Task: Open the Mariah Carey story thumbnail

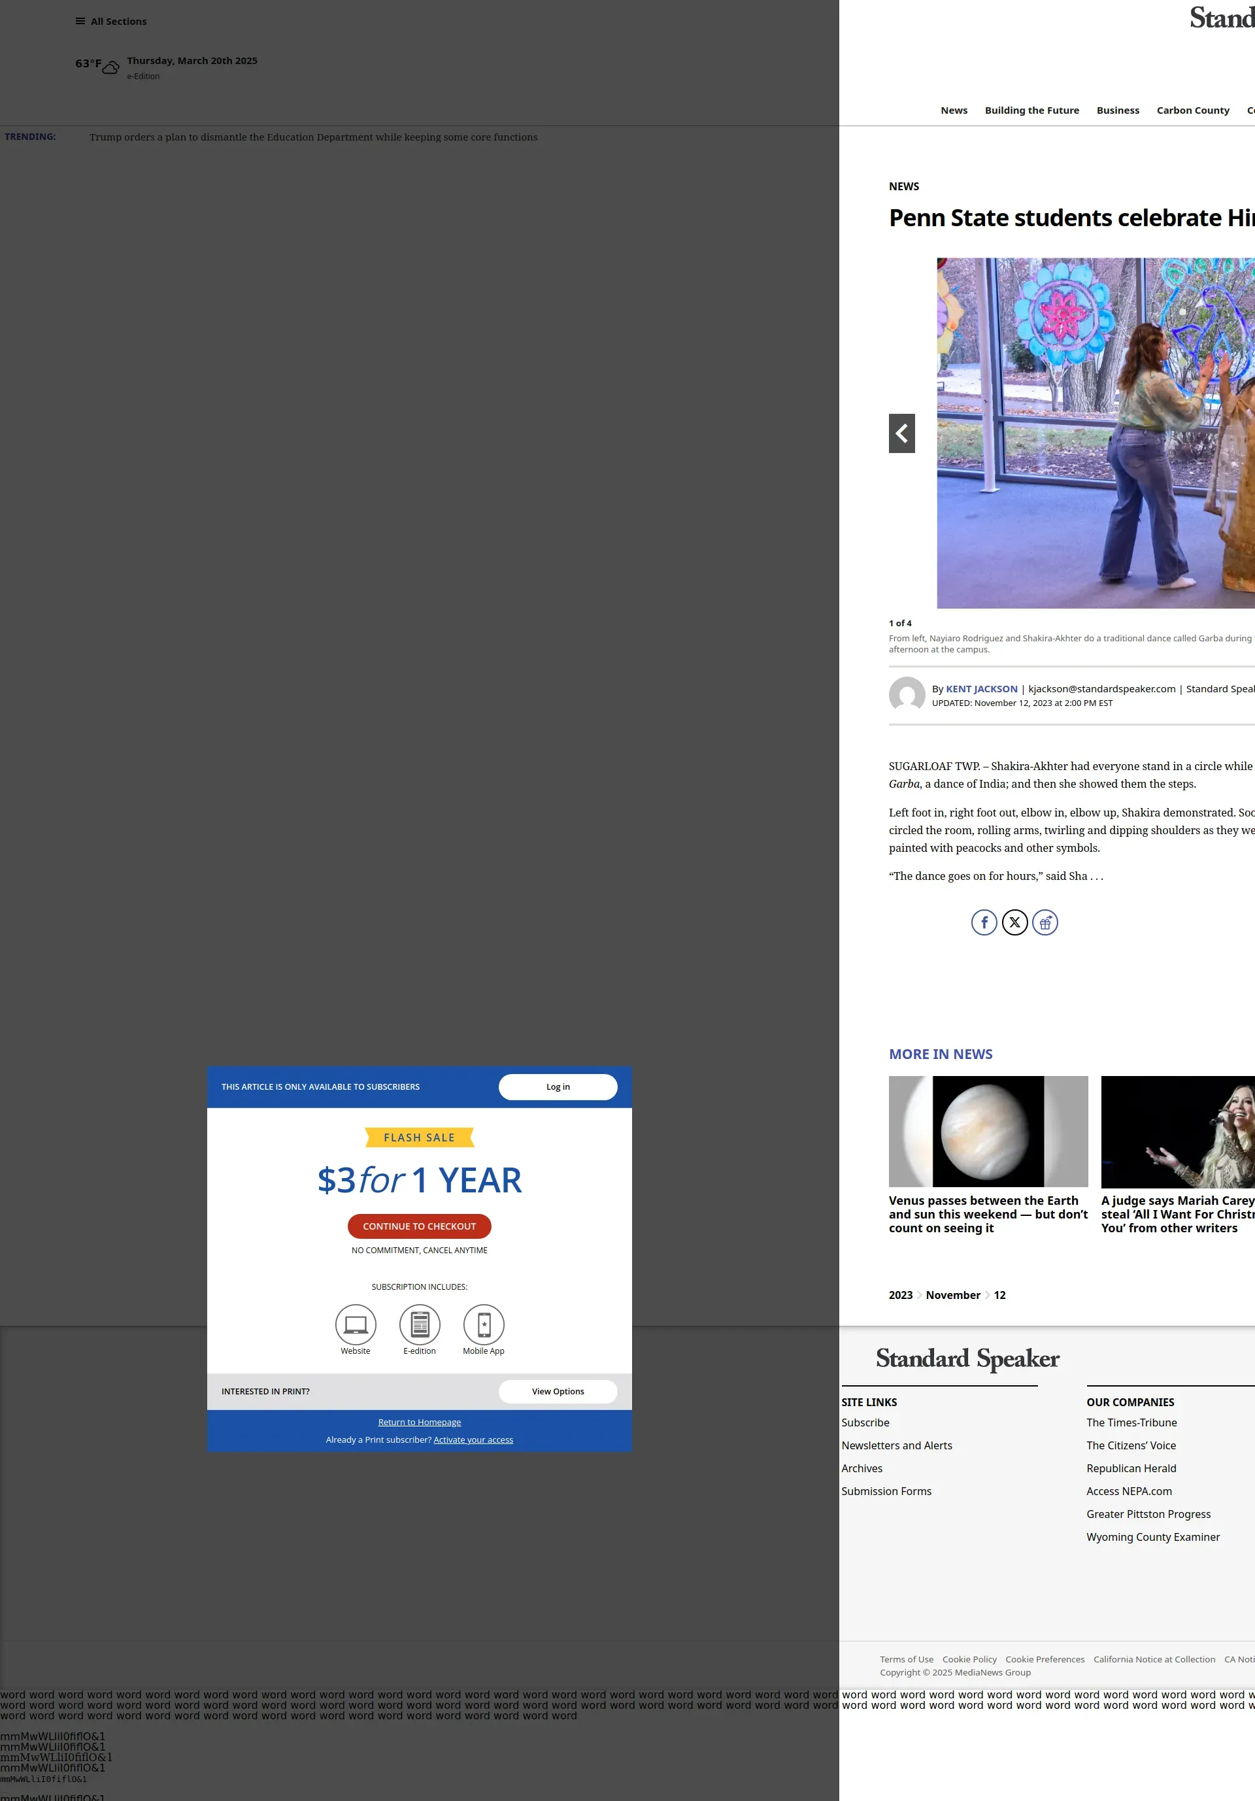Action: point(1177,1131)
